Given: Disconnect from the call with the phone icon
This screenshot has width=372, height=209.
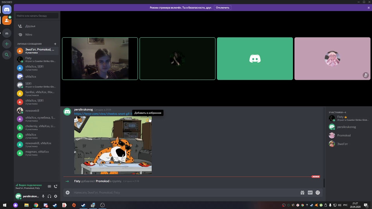Looking at the screenshot, I should coord(56,186).
